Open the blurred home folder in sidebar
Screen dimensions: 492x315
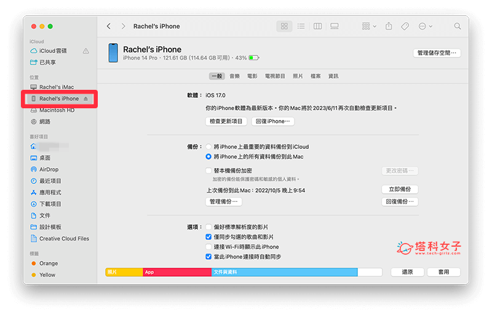[50, 146]
